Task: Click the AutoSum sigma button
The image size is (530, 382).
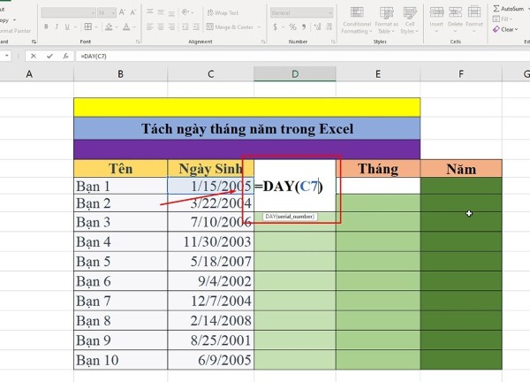Action: click(x=509, y=9)
